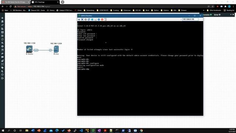Click the 192.168.1.2/24 topology label
The width and height of the screenshot is (236, 133).
click(56, 44)
